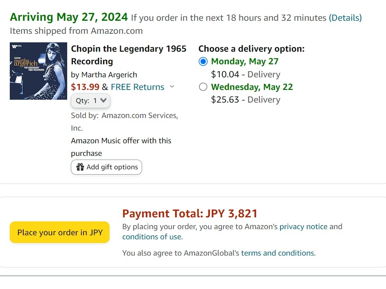Click the gift icon in Add gift options

[80, 167]
